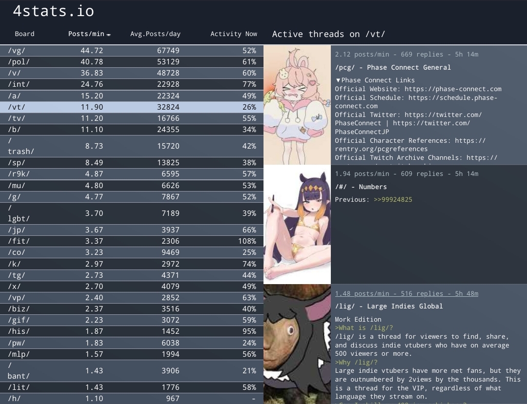
Task: Click the underlined 1.48 posts/min thread stats link
Action: (406, 293)
